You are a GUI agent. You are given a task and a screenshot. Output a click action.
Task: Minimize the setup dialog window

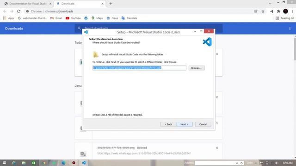click(x=195, y=32)
